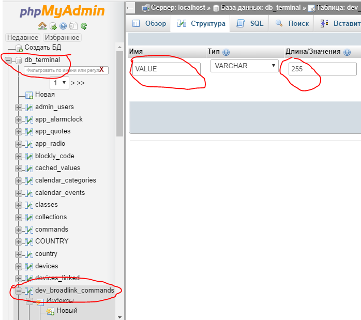Click the База данных: db_terminal breadcrumb link

[261, 8]
